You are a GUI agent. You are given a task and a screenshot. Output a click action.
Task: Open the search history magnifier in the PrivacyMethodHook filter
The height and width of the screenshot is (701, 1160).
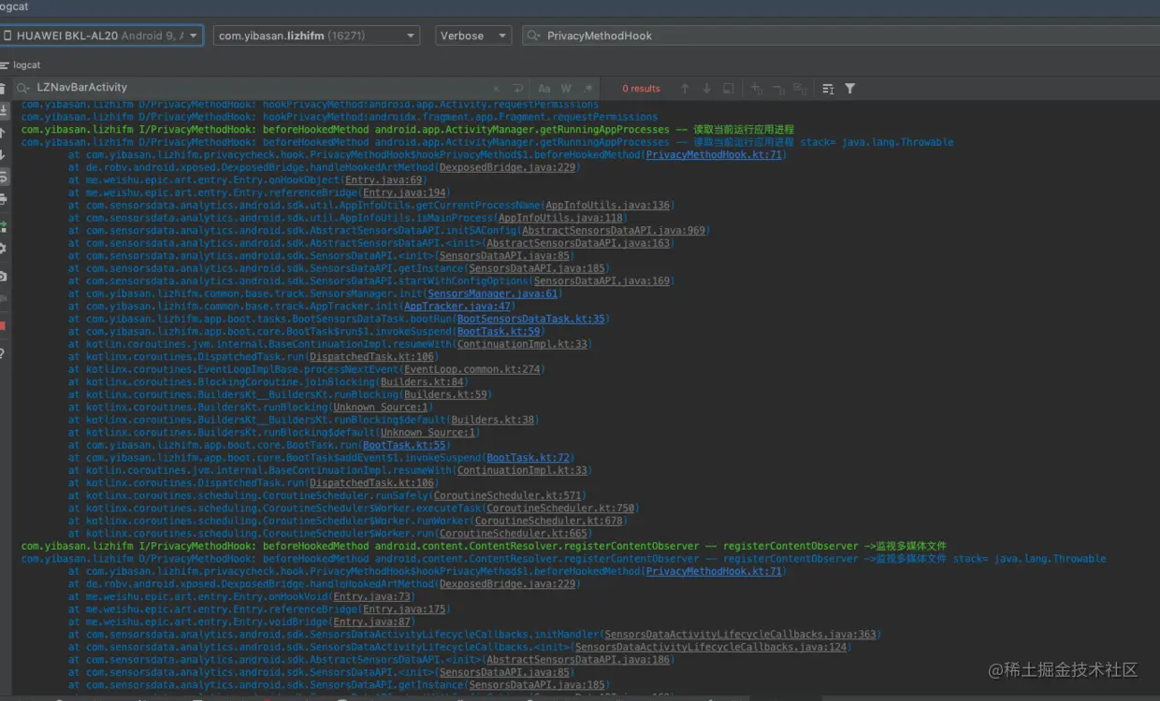coord(534,36)
